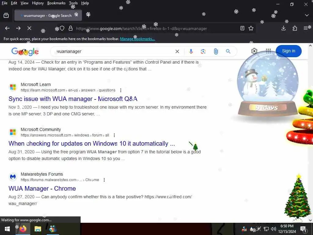Open the Manage bookmarks link
The height and width of the screenshot is (235, 313).
click(x=137, y=39)
